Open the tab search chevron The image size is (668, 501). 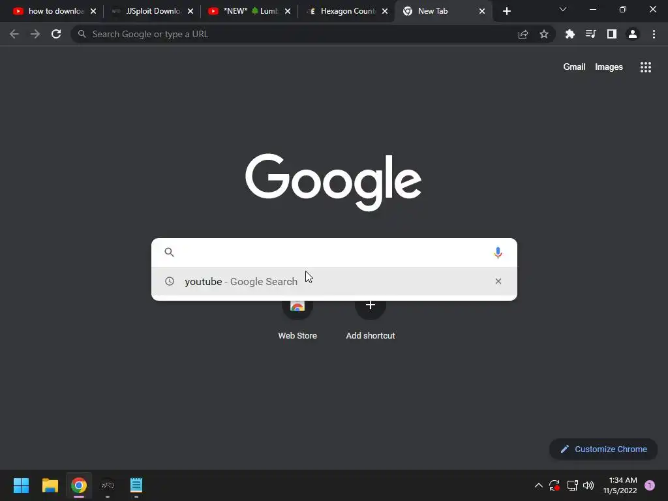[563, 9]
